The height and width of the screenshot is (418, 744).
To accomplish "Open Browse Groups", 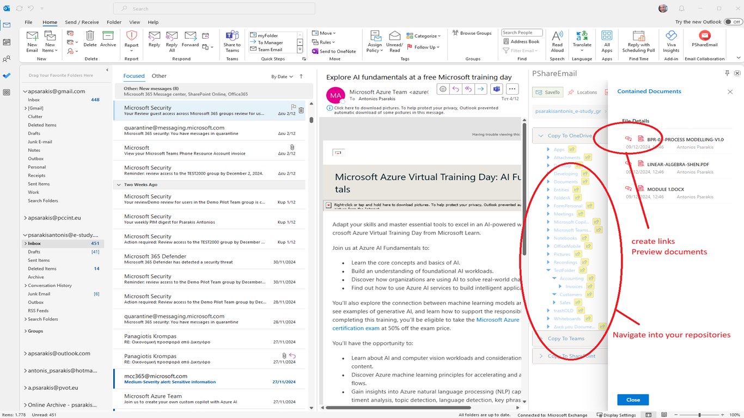I will [472, 33].
